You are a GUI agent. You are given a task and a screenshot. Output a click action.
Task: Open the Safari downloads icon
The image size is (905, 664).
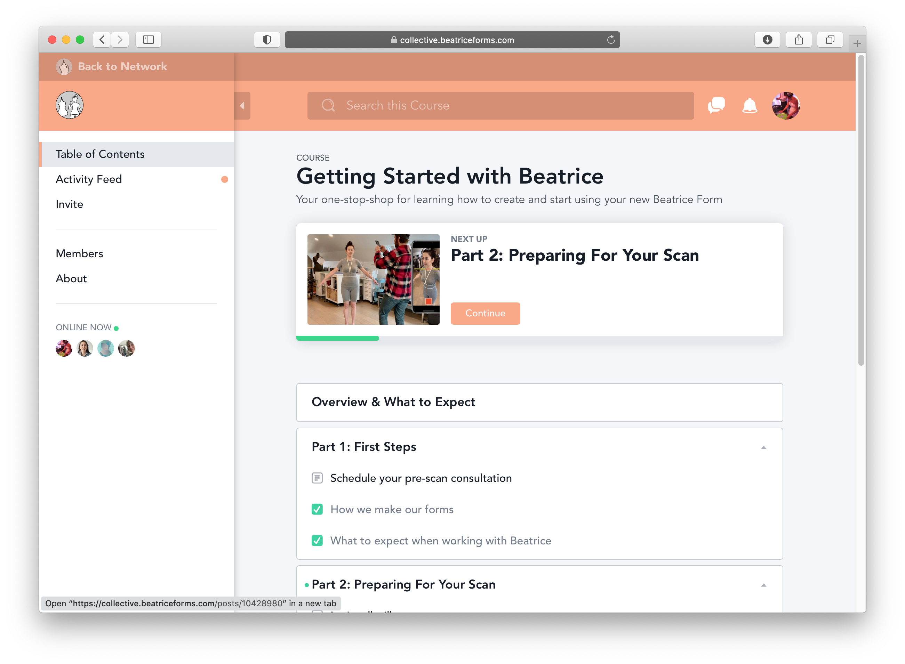767,39
